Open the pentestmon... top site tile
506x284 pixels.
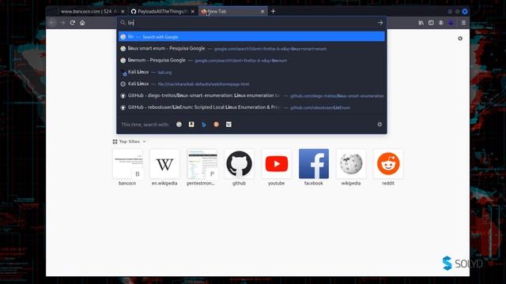(x=202, y=167)
